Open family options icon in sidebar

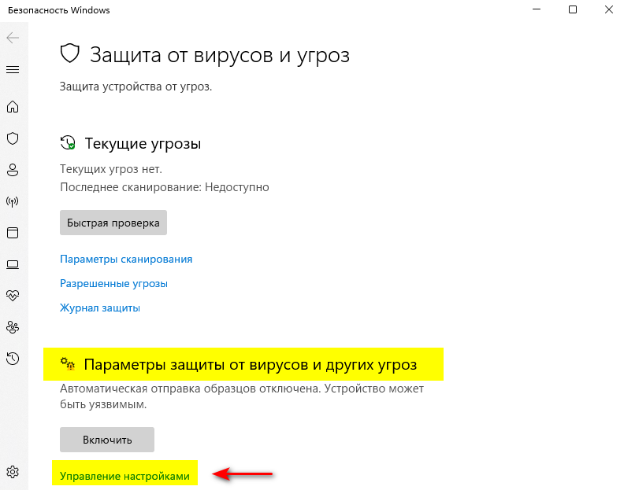13,327
